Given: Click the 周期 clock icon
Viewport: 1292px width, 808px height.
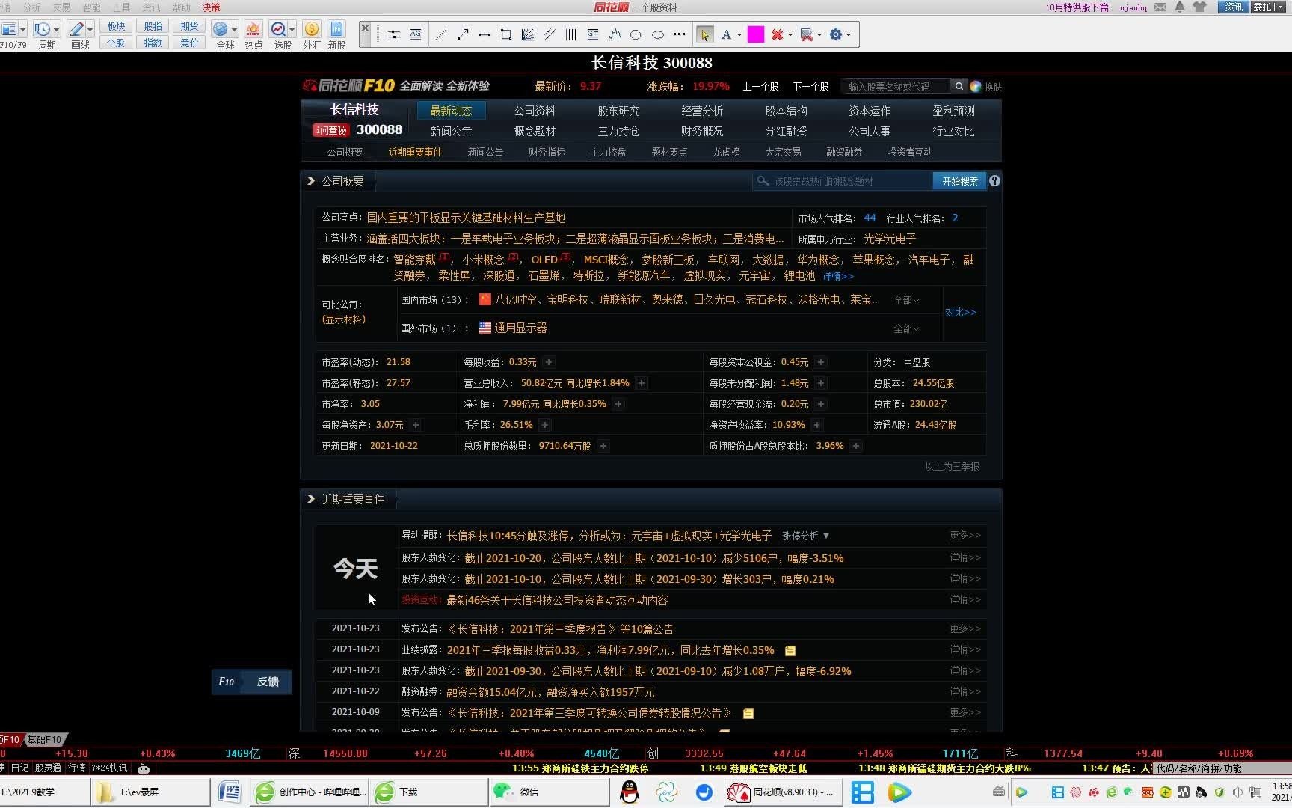Looking at the screenshot, I should 42,29.
